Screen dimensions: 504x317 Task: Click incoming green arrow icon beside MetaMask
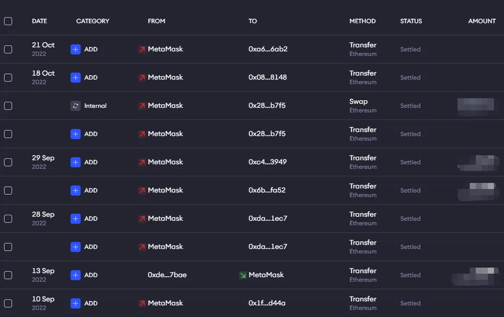[242, 275]
